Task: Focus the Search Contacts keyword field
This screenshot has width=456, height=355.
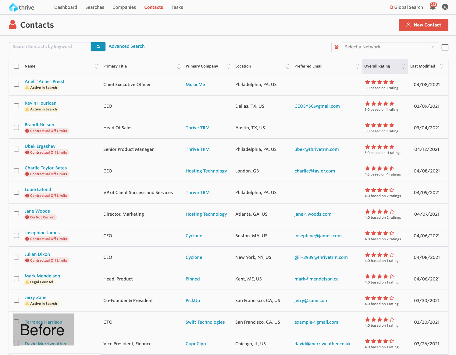Action: tap(50, 47)
